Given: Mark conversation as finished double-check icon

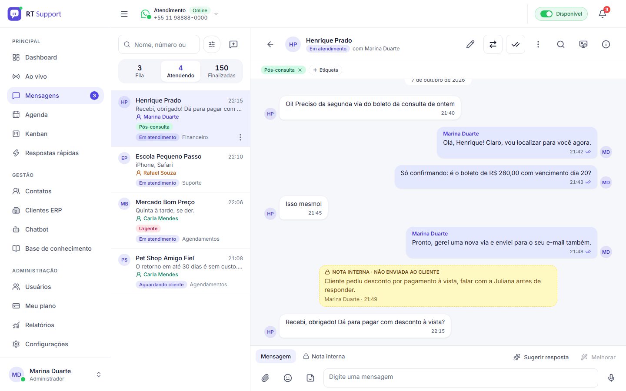Looking at the screenshot, I should pyautogui.click(x=516, y=44).
